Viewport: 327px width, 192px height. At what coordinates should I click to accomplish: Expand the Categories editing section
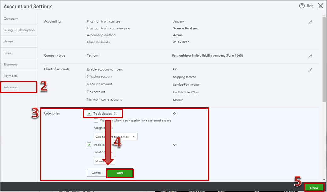coord(52,113)
